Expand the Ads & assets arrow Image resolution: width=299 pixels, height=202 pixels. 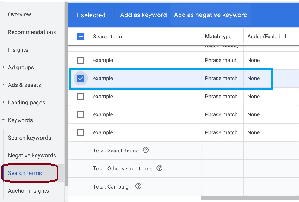coord(4,85)
